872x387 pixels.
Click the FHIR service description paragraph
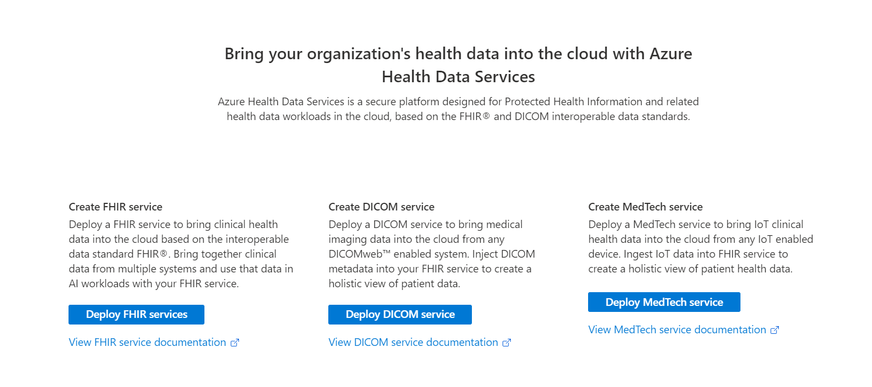coord(181,254)
